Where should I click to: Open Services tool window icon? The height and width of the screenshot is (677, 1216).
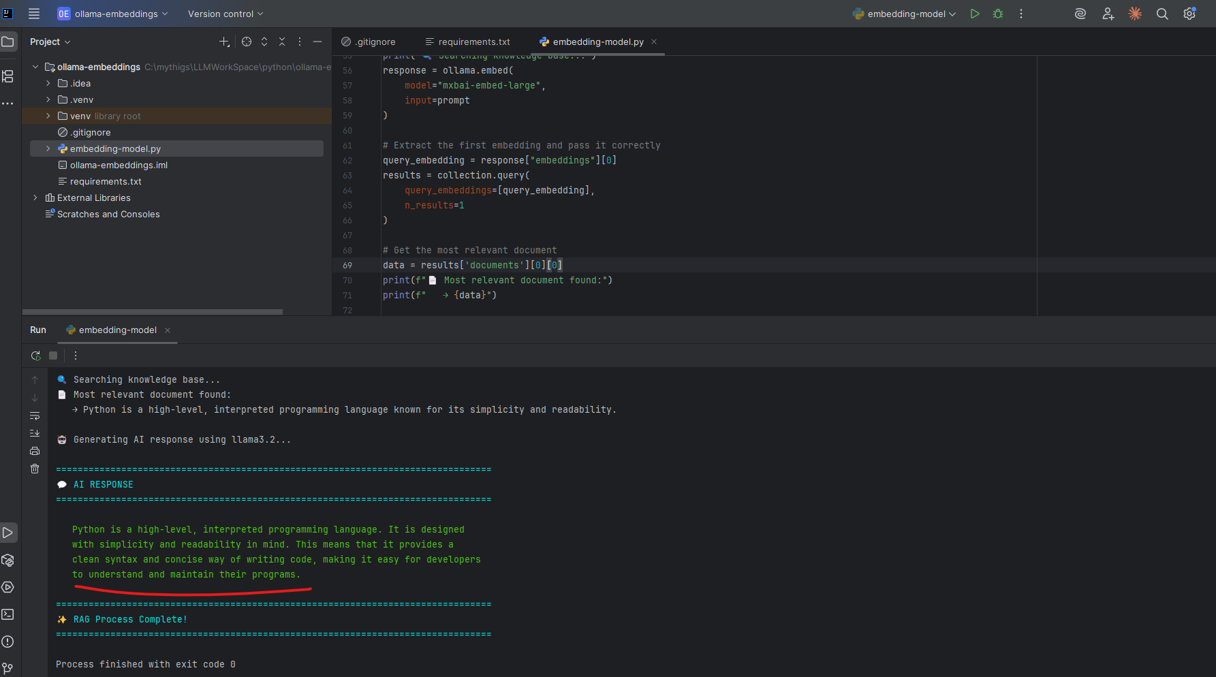point(8,587)
